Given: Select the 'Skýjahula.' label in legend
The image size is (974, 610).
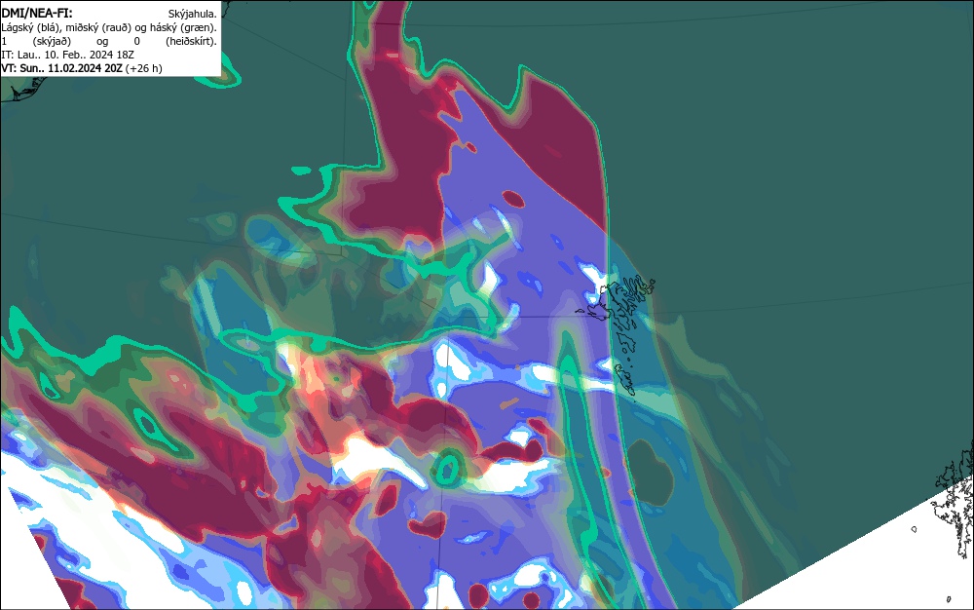Looking at the screenshot, I should 193,14.
